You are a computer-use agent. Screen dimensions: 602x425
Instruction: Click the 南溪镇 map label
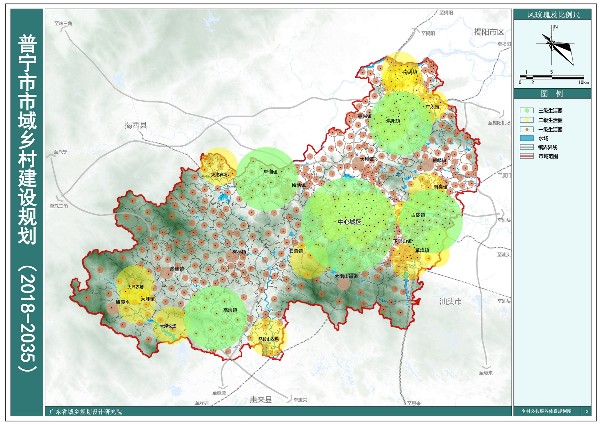coord(410,72)
